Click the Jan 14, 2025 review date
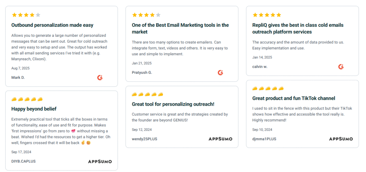Screen dimensions: 366x172 coord(262,57)
